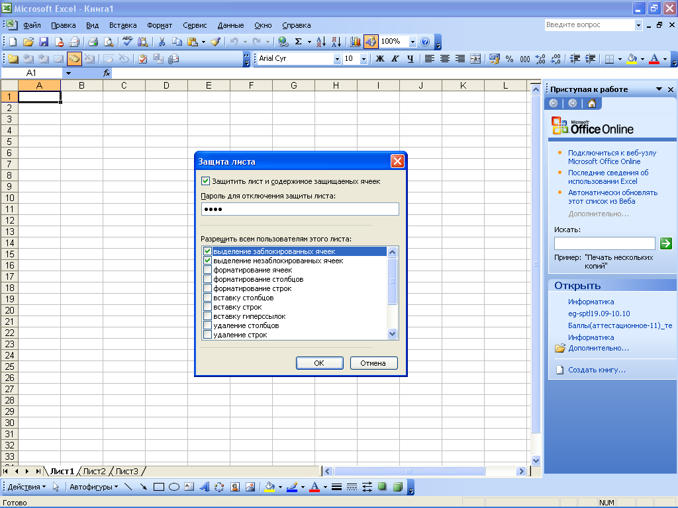Viewport: 678px width, 508px height.
Task: Open the Правка menu
Action: coord(63,25)
